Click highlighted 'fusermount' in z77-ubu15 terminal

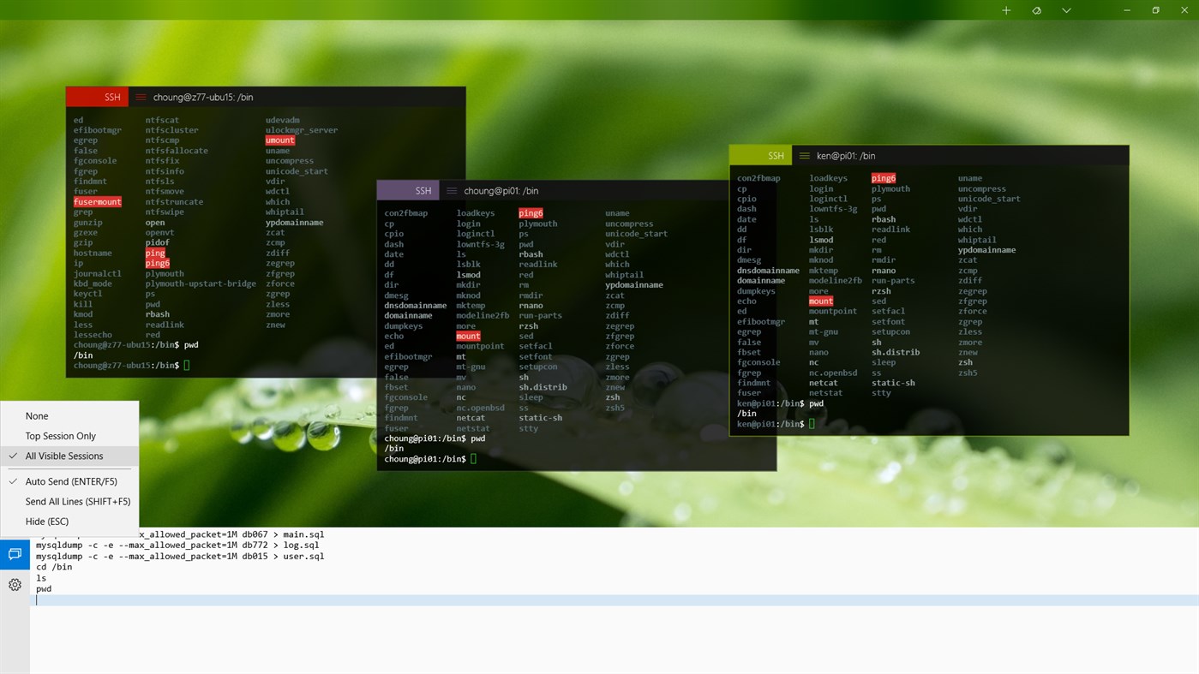(98, 201)
